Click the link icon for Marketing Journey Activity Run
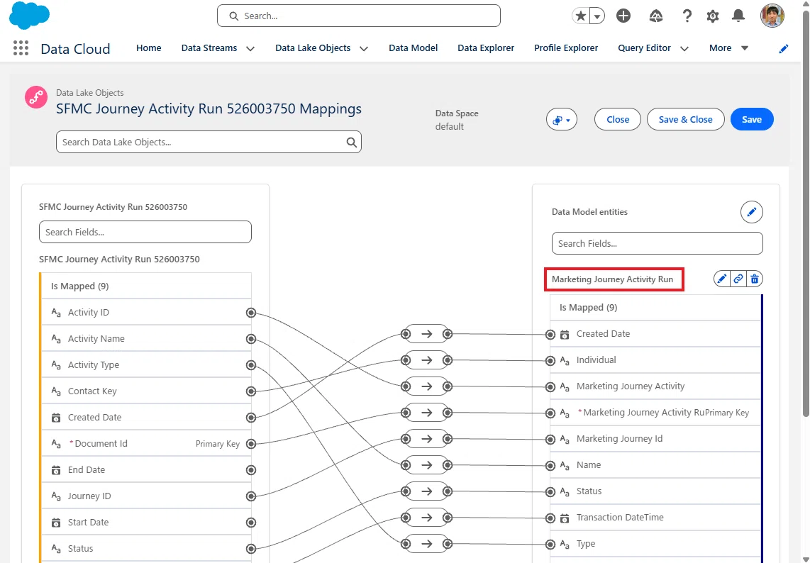This screenshot has width=810, height=563. [738, 279]
